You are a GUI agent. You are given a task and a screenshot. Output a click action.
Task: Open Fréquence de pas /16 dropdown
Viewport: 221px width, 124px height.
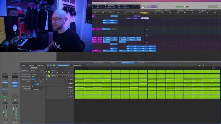pos(38,76)
